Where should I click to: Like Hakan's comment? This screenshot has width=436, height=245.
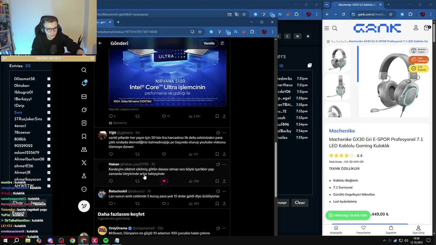tap(164, 181)
